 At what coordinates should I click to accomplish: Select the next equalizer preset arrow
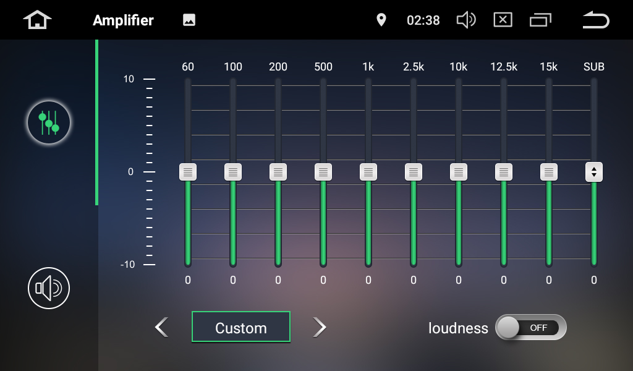coord(319,327)
